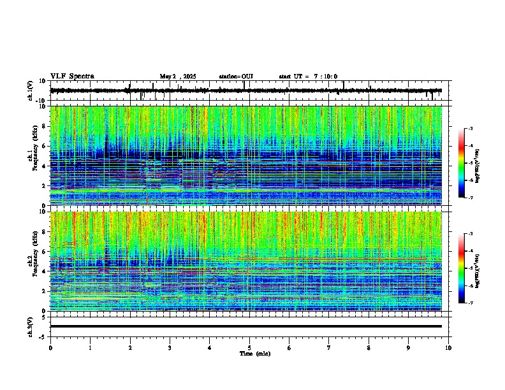Click the "-3" top value on ch.1 colorbar
The height and width of the screenshot is (390, 505).
point(471,128)
